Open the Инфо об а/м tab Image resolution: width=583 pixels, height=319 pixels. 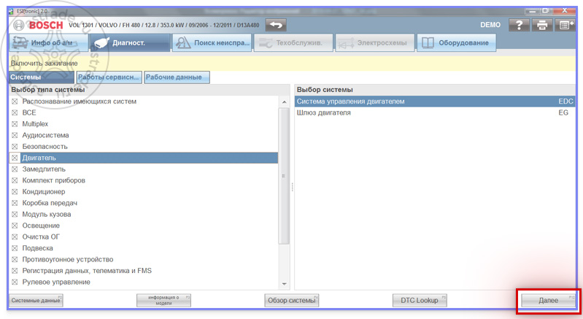[48, 43]
